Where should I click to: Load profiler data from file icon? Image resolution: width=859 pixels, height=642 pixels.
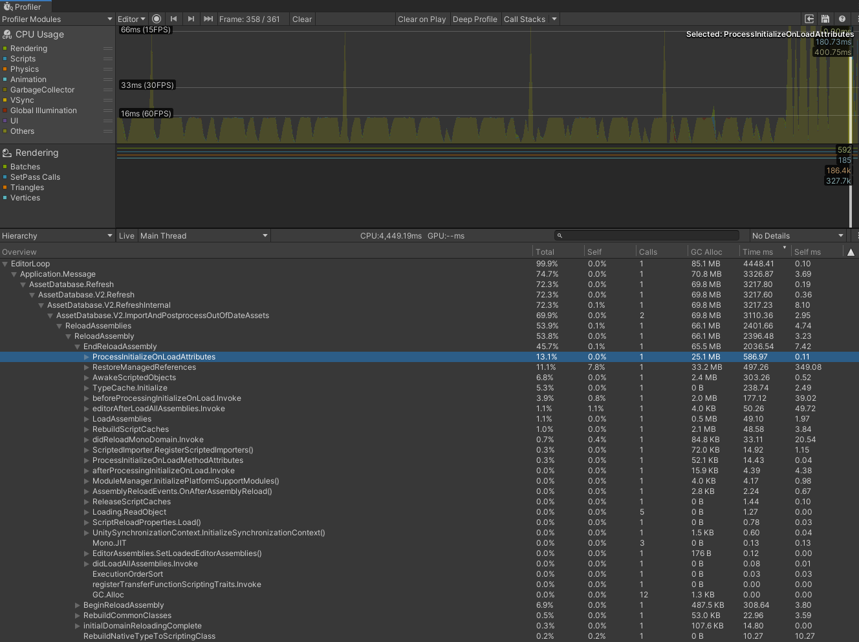coord(809,19)
